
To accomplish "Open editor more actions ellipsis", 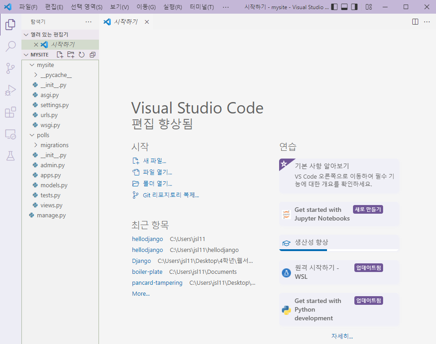I will pyautogui.click(x=427, y=22).
